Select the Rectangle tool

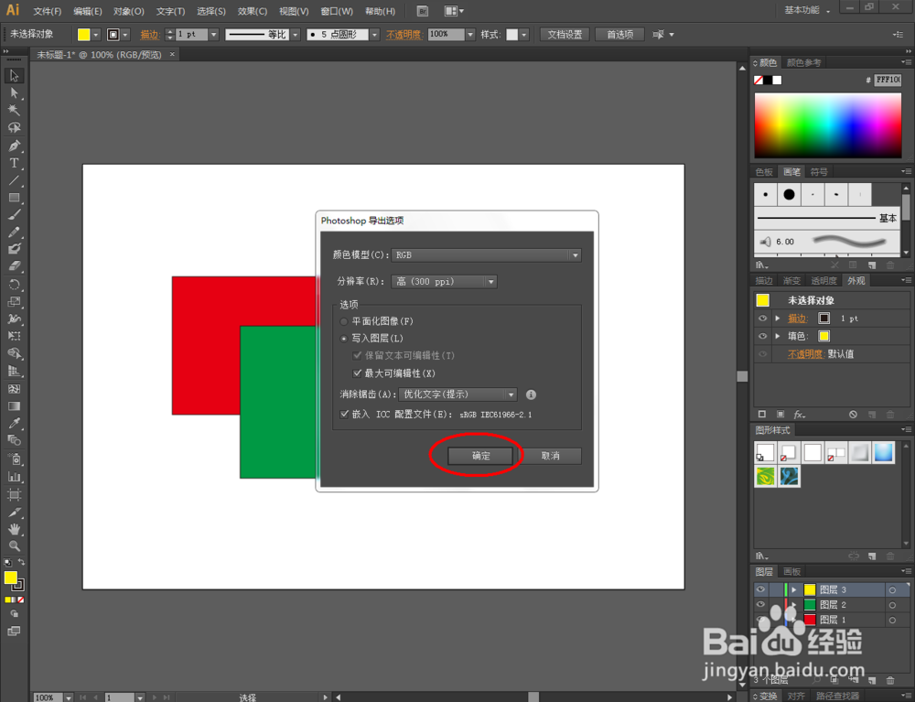(x=14, y=197)
